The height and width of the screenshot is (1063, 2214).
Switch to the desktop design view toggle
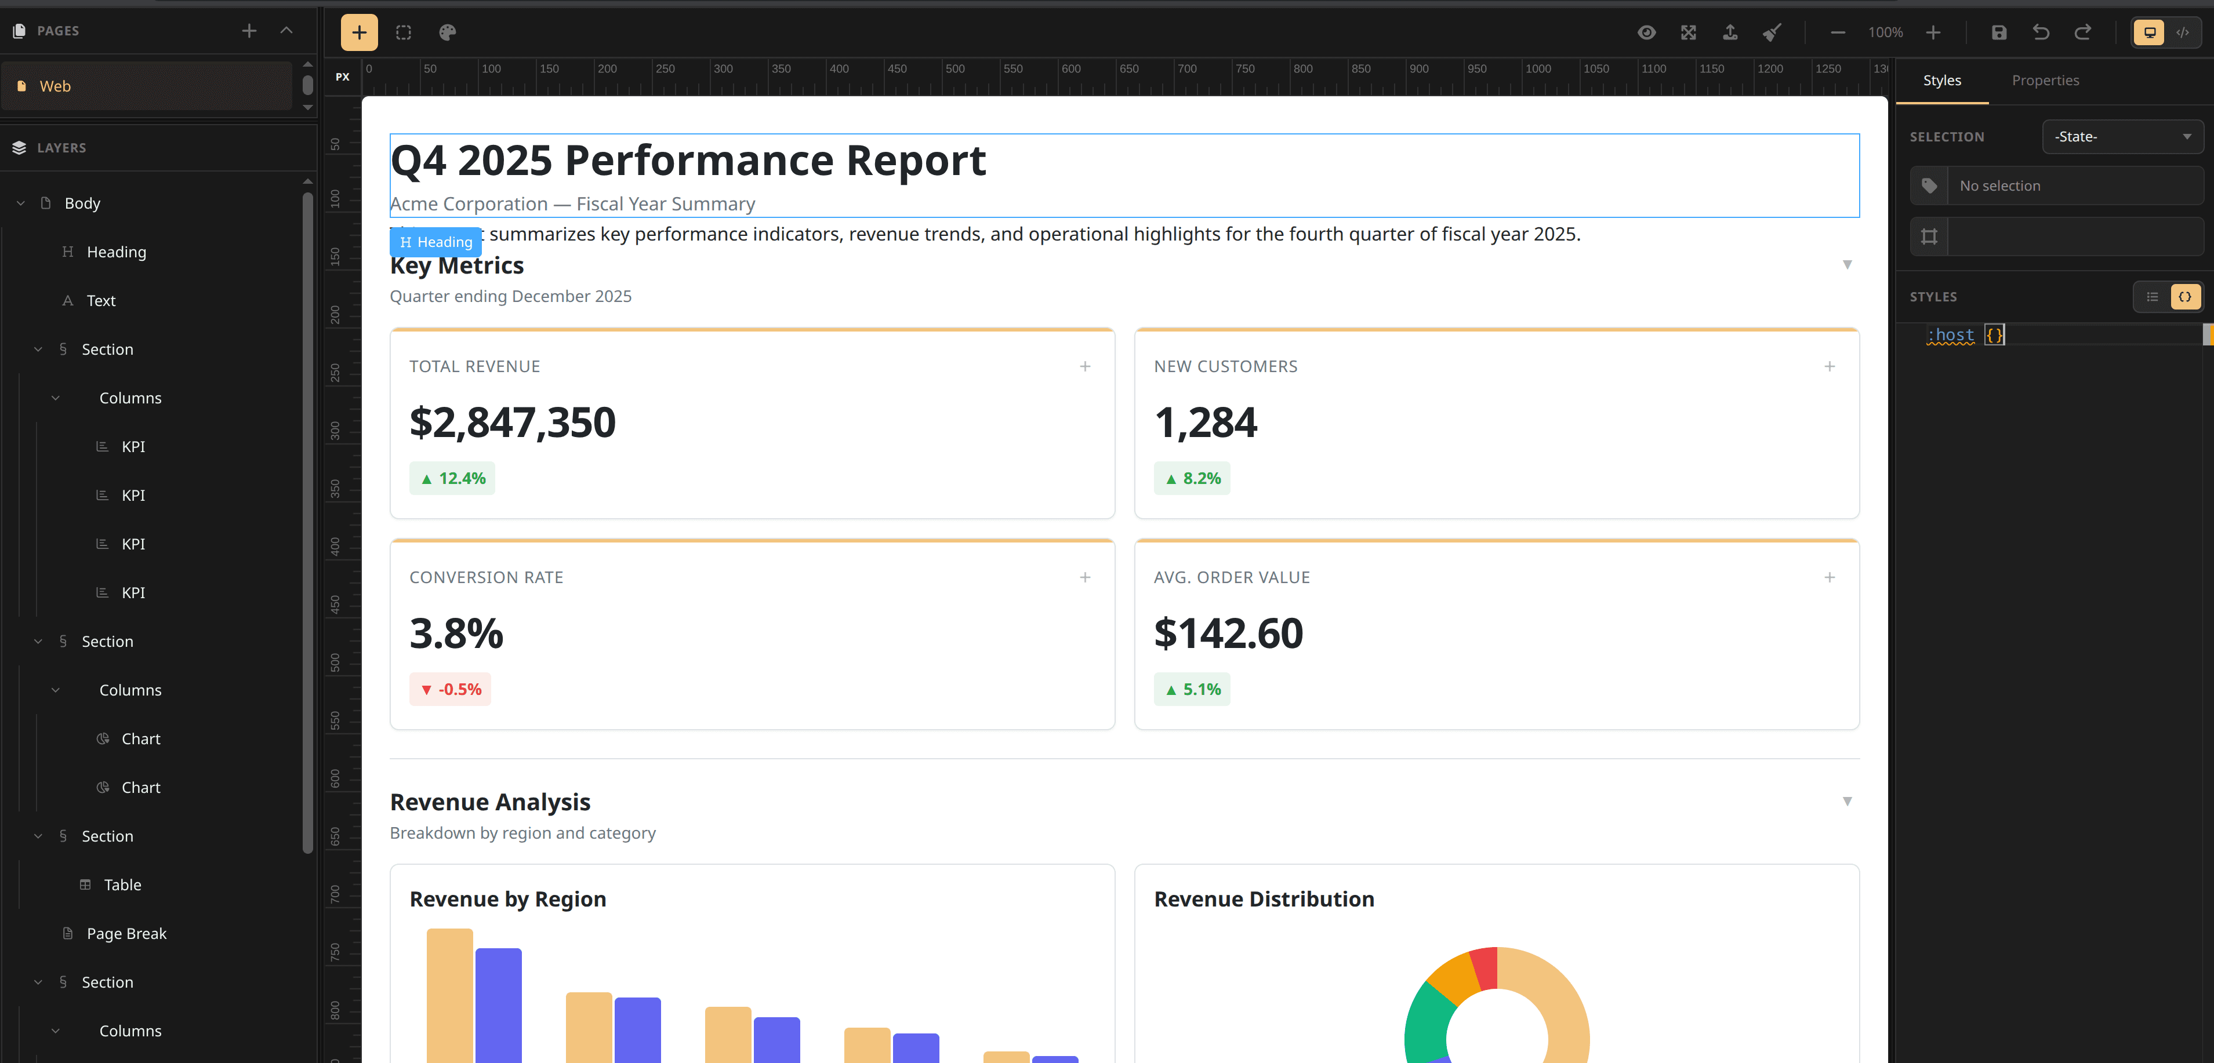pyautogui.click(x=2148, y=32)
